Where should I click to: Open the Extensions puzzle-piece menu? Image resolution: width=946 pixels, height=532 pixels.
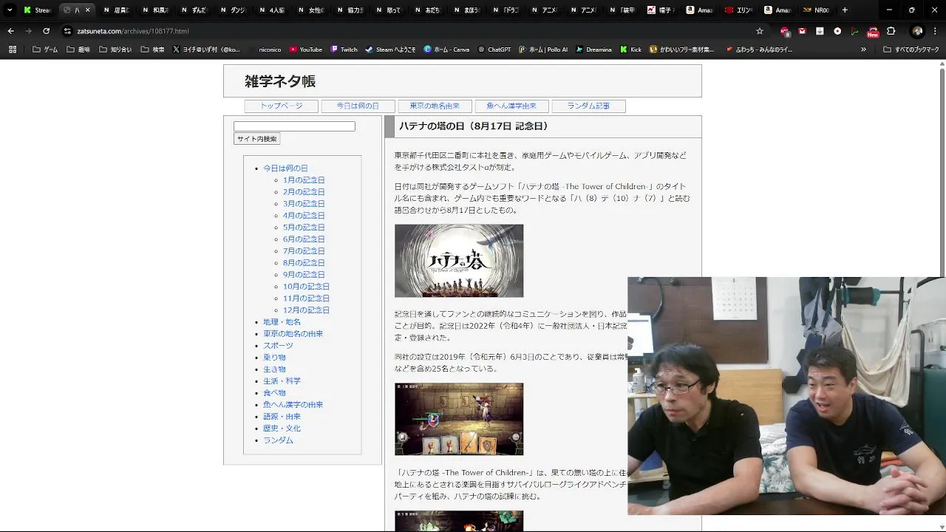[891, 31]
